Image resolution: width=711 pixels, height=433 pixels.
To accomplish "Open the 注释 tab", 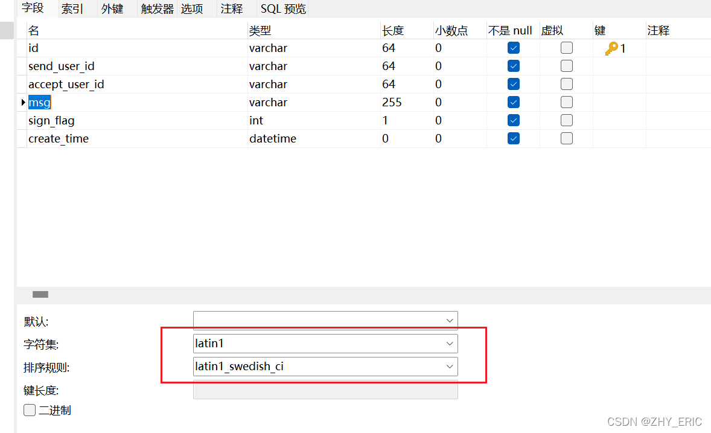I will pyautogui.click(x=232, y=8).
